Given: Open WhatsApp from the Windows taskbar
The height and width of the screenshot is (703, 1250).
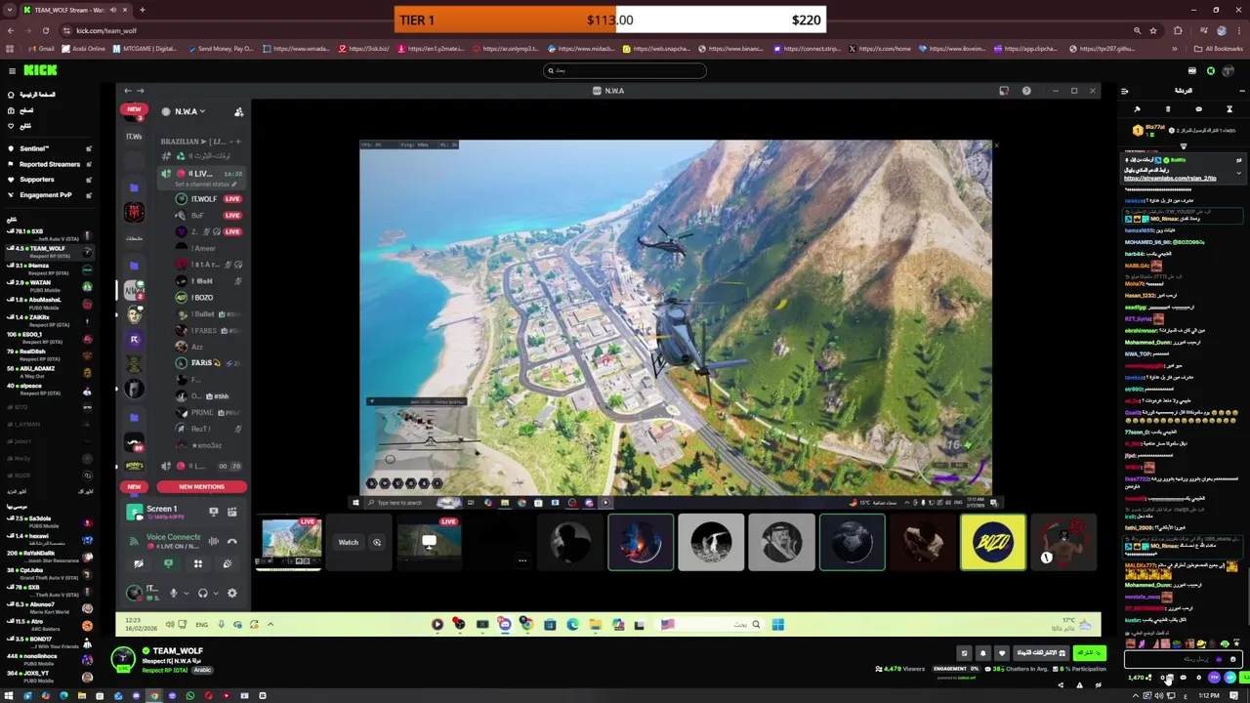Looking at the screenshot, I should [190, 695].
